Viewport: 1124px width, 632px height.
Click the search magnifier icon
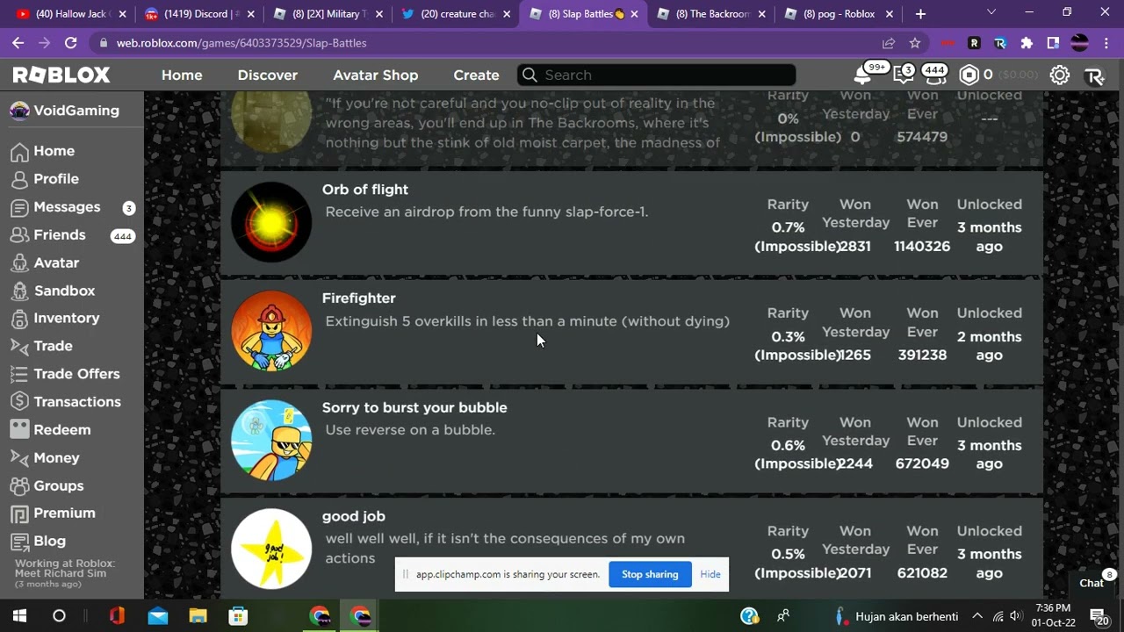530,75
